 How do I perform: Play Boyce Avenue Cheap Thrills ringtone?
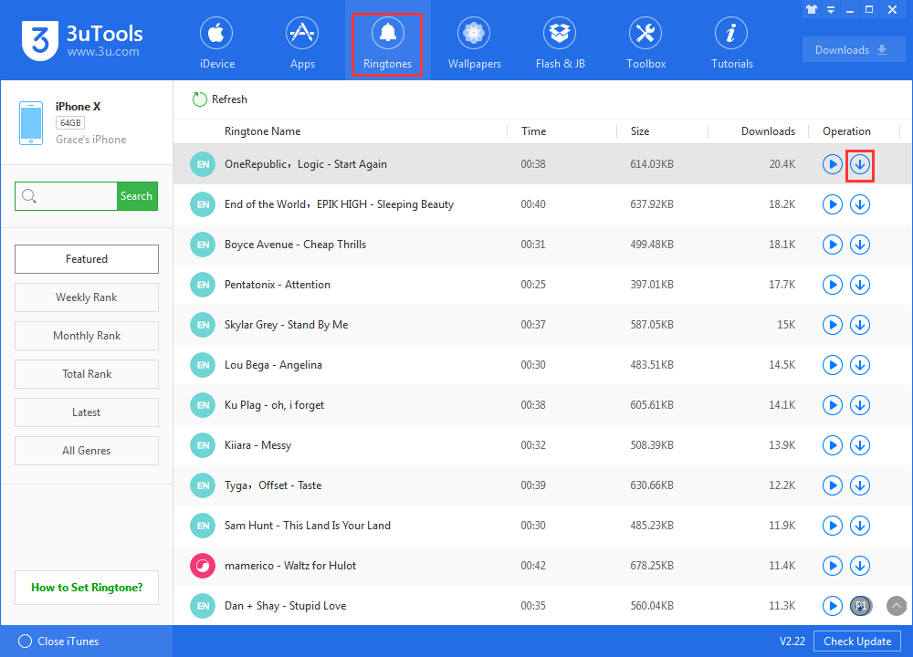pos(832,245)
